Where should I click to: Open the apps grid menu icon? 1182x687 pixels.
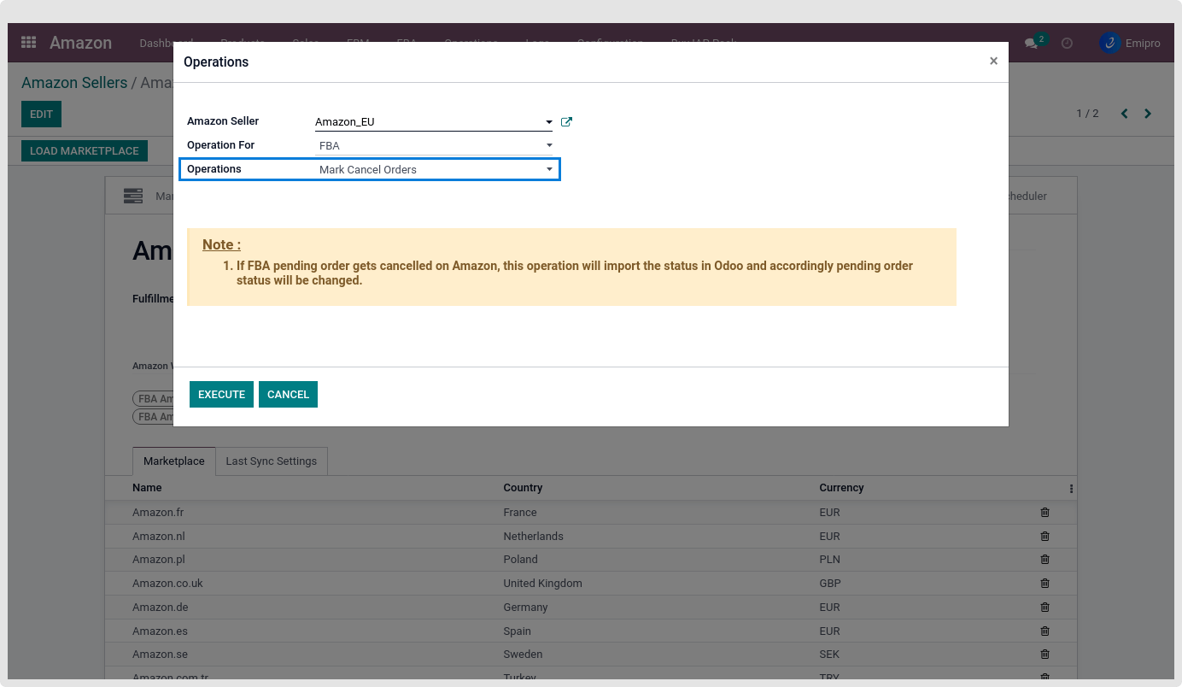point(28,43)
